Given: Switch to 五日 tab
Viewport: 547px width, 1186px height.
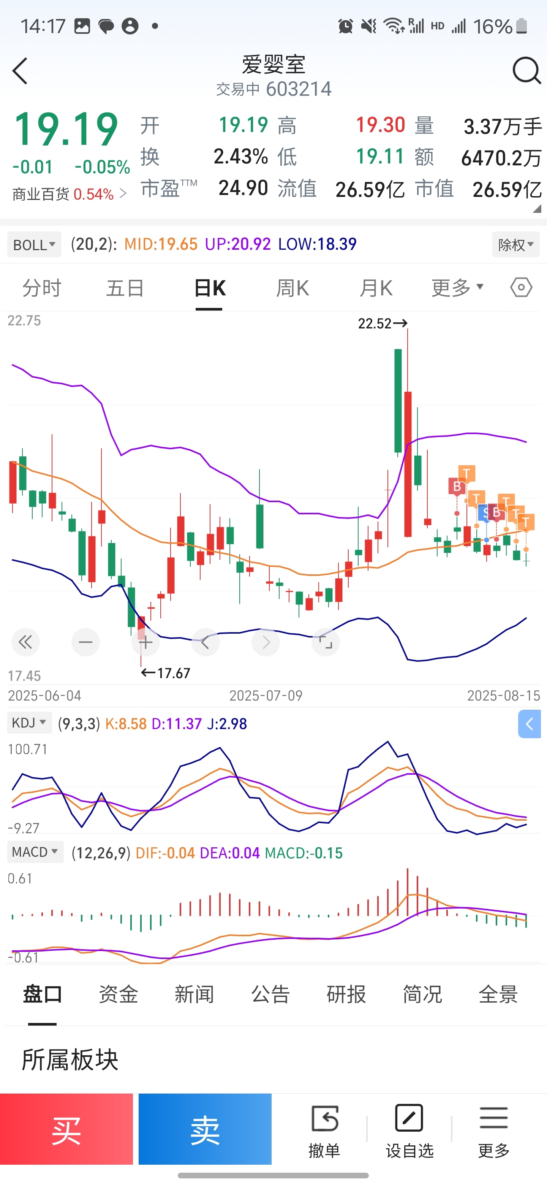Looking at the screenshot, I should (x=125, y=288).
